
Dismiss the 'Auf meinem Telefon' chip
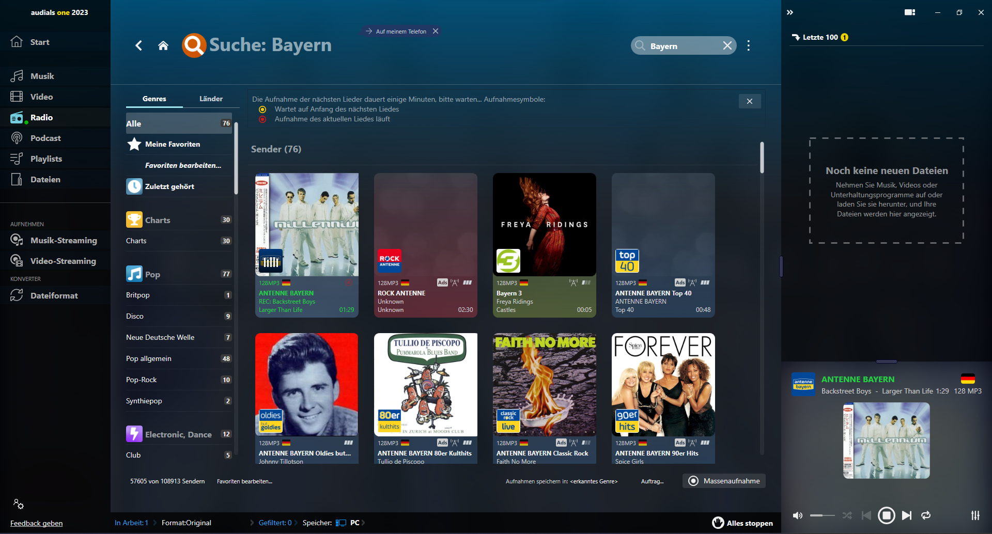[x=436, y=32]
